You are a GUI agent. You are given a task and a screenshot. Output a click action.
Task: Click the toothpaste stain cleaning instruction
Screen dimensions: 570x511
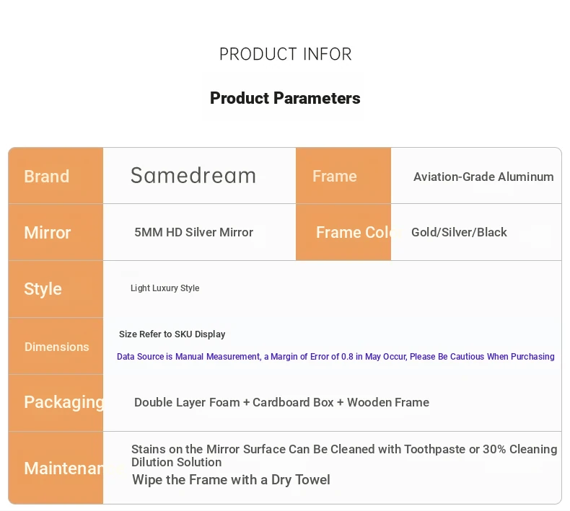(x=343, y=455)
